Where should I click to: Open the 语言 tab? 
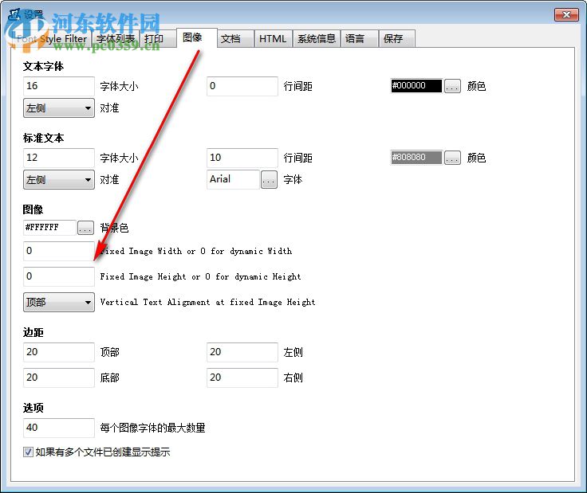pos(359,39)
